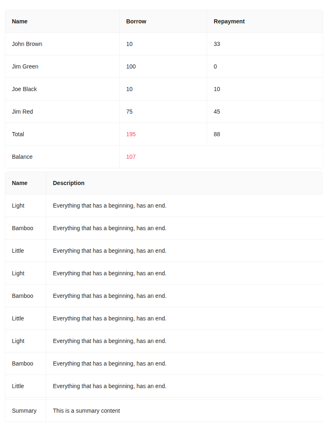Screen dimensions: 328x432
Task: Click the last Little name cell
Action: pos(18,386)
